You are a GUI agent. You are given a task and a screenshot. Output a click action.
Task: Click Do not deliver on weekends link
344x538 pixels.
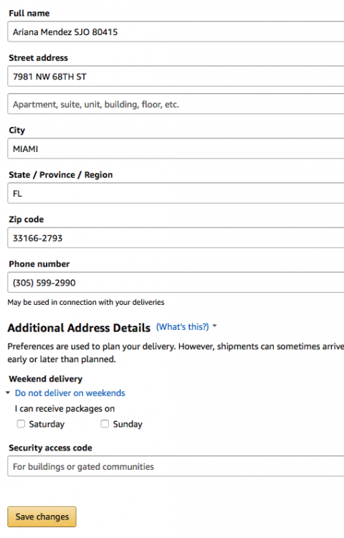pyautogui.click(x=70, y=393)
